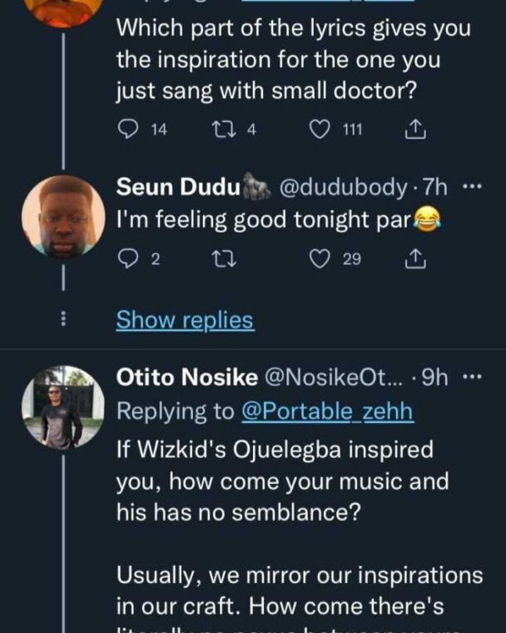Image resolution: width=506 pixels, height=633 pixels.
Task: Share the small doctor lyrics tweet
Action: click(x=414, y=129)
